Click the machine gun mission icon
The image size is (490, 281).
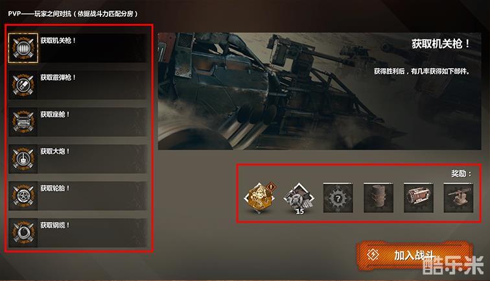coord(23,48)
